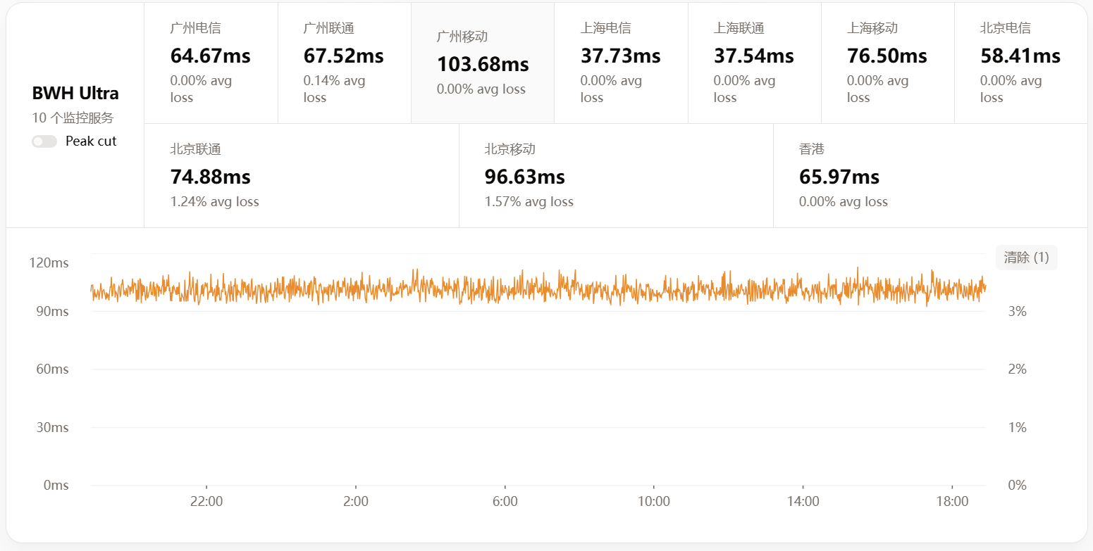Screen dimensions: 1093x551
Task: Click the 北京移动 monitor card
Action: pos(615,176)
